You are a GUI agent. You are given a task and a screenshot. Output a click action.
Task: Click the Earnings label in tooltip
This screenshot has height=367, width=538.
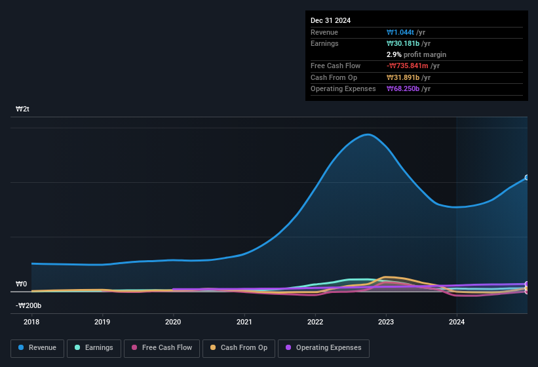(324, 43)
